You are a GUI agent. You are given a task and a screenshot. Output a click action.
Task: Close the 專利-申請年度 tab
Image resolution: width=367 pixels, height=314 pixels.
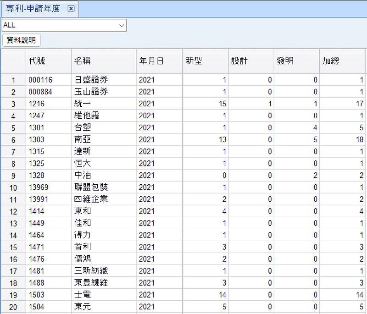[x=71, y=9]
